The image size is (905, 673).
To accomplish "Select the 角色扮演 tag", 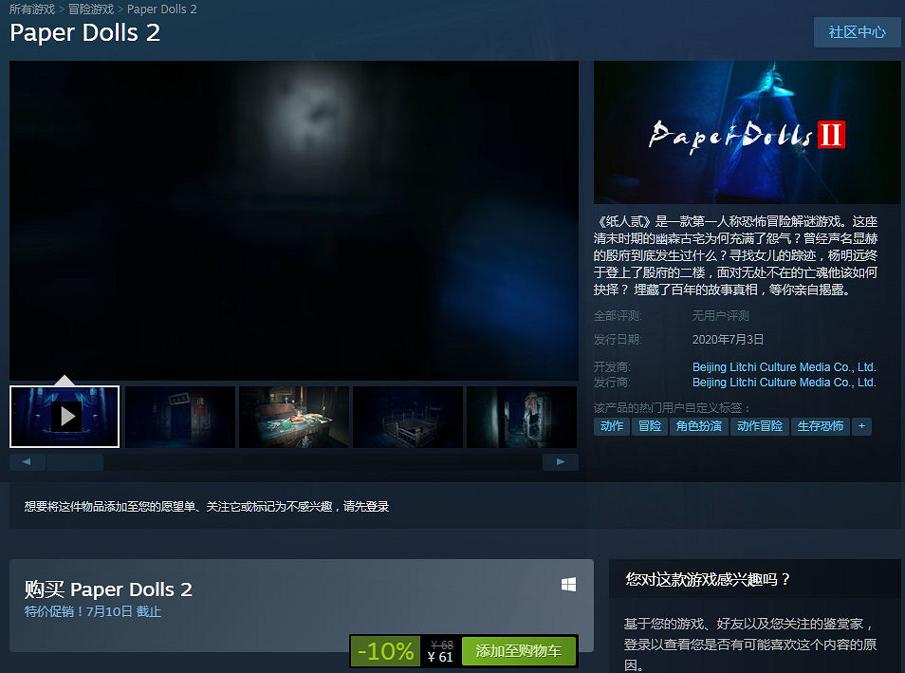I will [698, 426].
